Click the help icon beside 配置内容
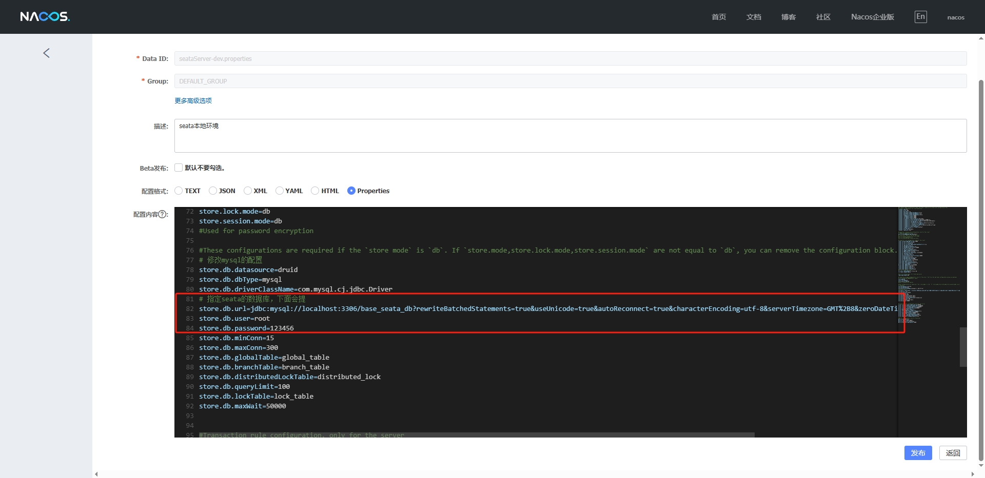 163,215
